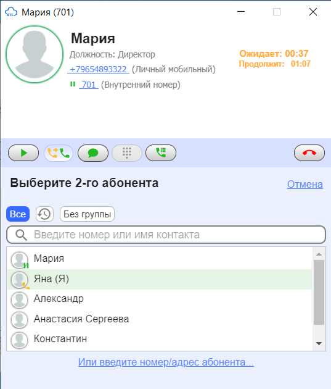Click the magnifier search icon
This screenshot has width=331, height=389.
[x=22, y=235]
